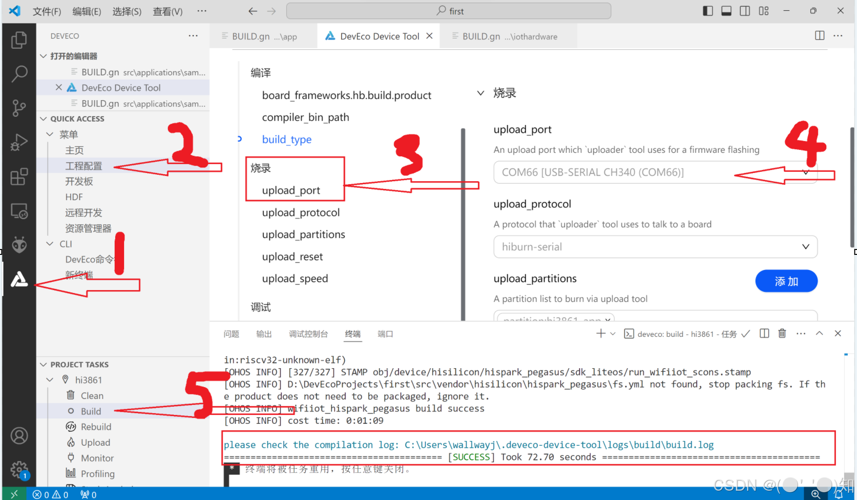Image resolution: width=857 pixels, height=500 pixels.
Task: Collapse the 烧录 settings section
Action: pos(481,93)
